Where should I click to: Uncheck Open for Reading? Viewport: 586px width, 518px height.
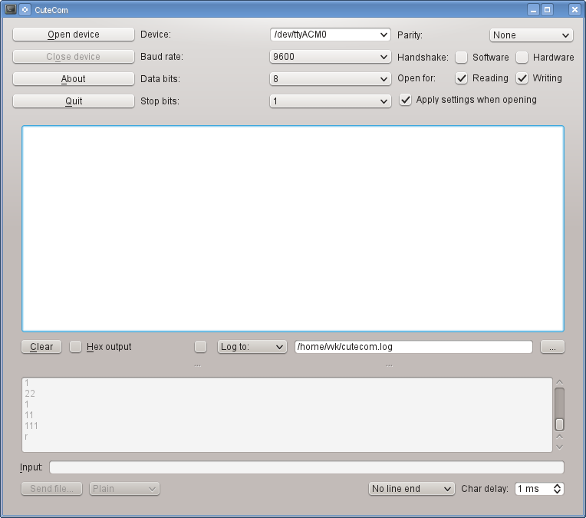tap(462, 78)
